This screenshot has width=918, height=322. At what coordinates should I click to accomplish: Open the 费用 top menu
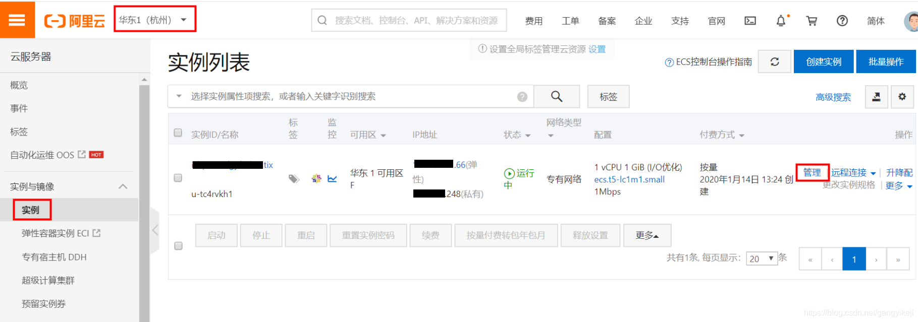pyautogui.click(x=534, y=21)
